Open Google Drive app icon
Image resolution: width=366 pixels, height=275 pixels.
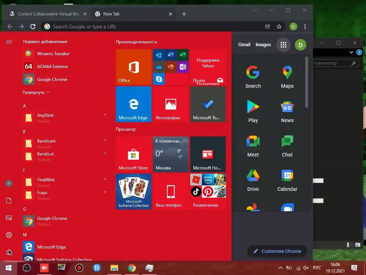253,180
